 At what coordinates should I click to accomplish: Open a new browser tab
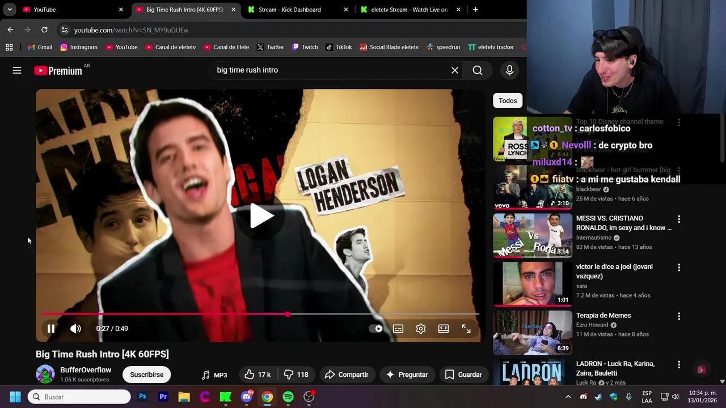475,10
